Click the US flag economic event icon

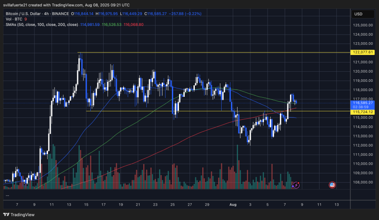[332, 185]
